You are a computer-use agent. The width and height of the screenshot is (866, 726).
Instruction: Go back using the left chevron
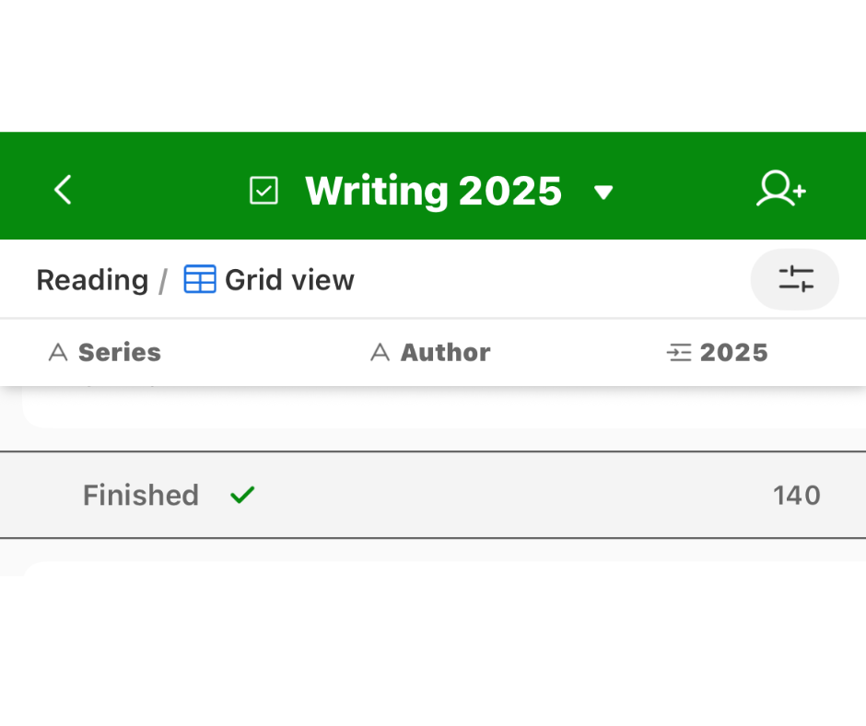(63, 191)
